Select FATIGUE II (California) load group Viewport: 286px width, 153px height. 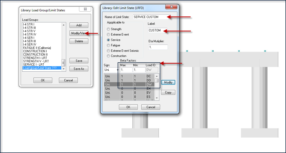pos(37,48)
